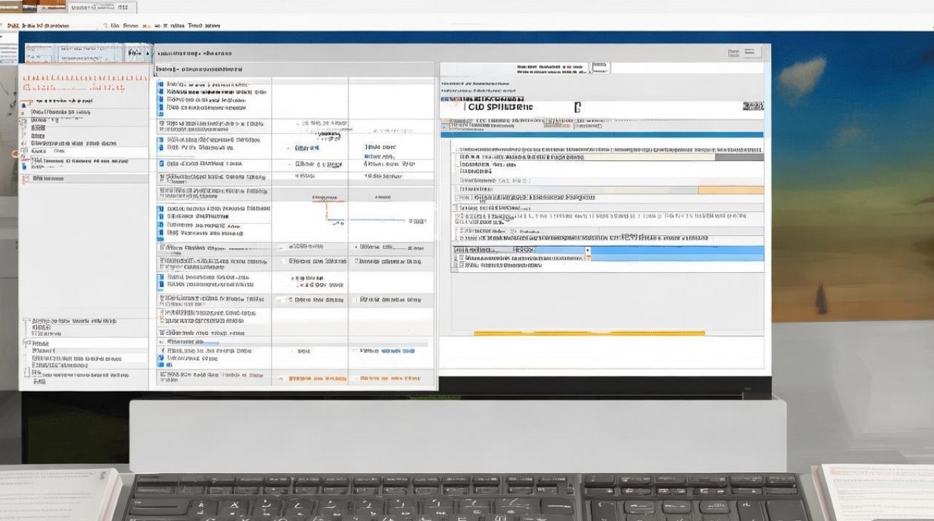
Task: Expand the tree node in lower-left panel
Action: (x=26, y=322)
